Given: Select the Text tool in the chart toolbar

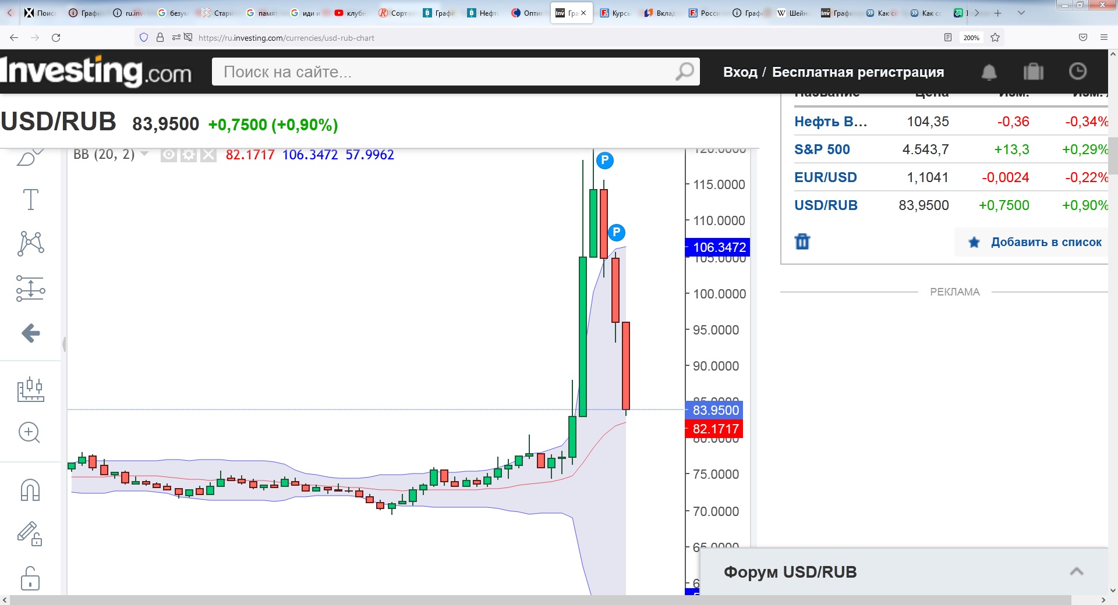Looking at the screenshot, I should 30,200.
